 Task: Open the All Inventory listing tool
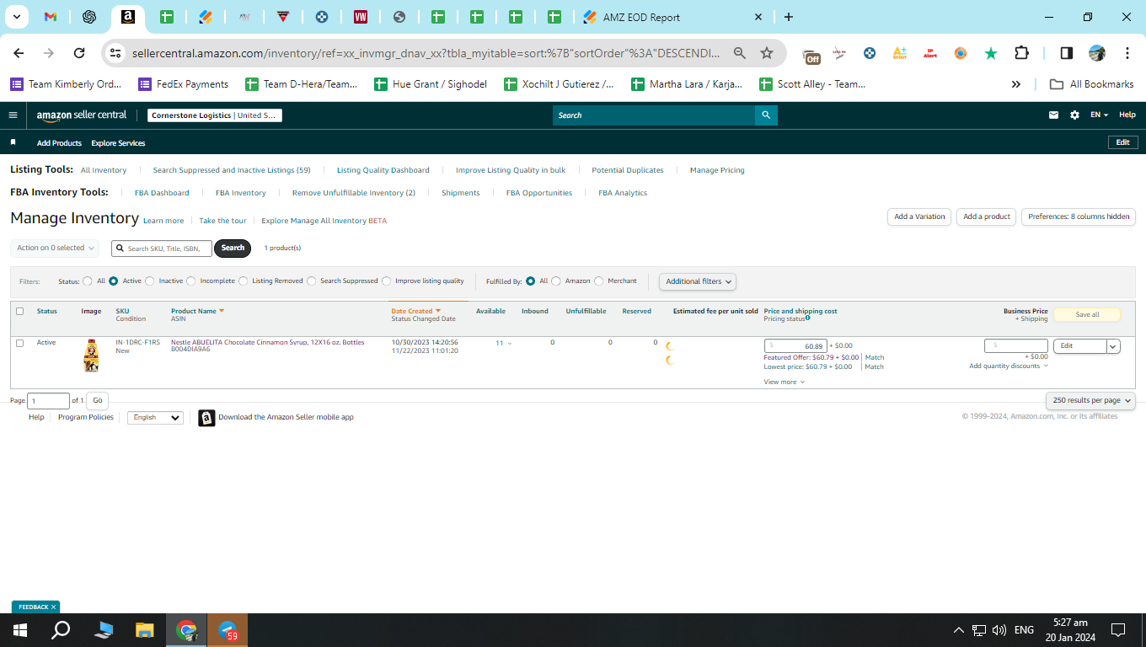(104, 170)
